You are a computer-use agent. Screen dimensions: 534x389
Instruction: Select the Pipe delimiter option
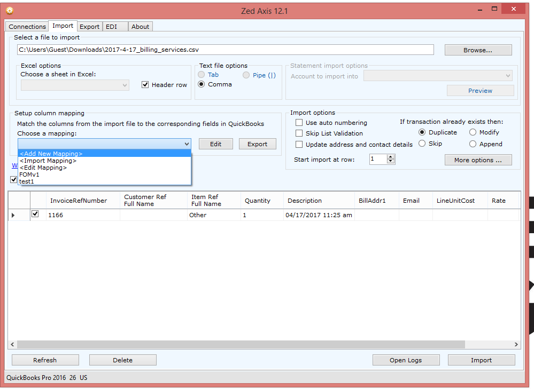click(245, 75)
